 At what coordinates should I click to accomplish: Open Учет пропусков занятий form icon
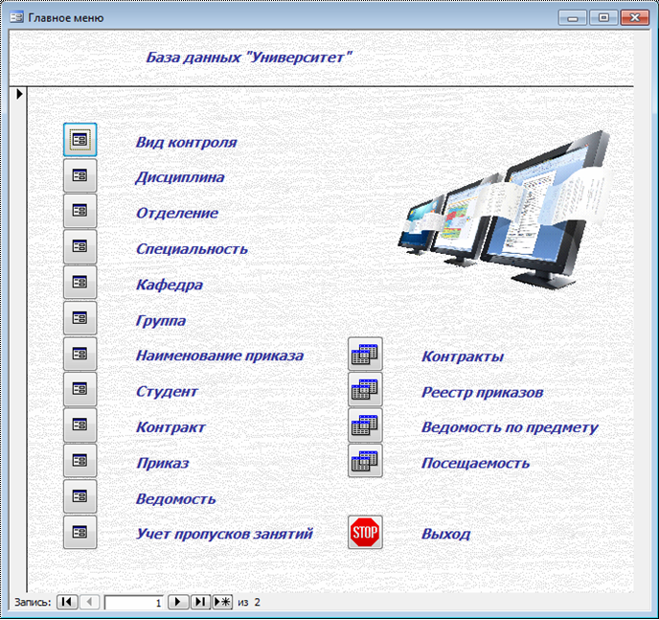[80, 532]
